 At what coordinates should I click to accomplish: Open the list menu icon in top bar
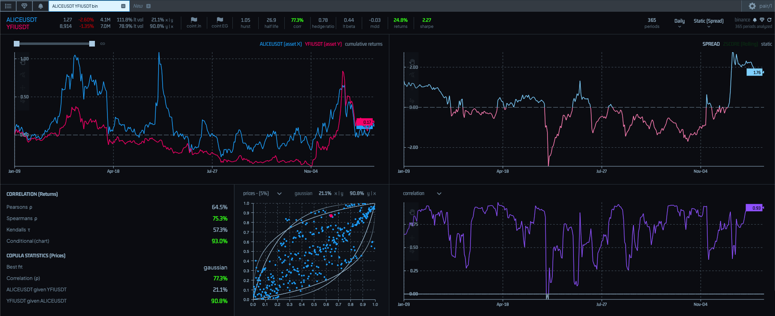point(8,6)
